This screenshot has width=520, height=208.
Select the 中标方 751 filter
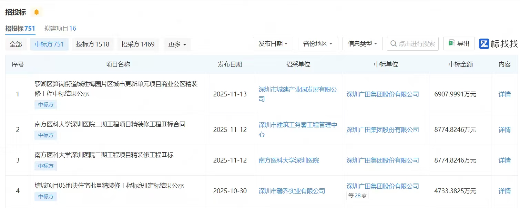[x=49, y=44]
